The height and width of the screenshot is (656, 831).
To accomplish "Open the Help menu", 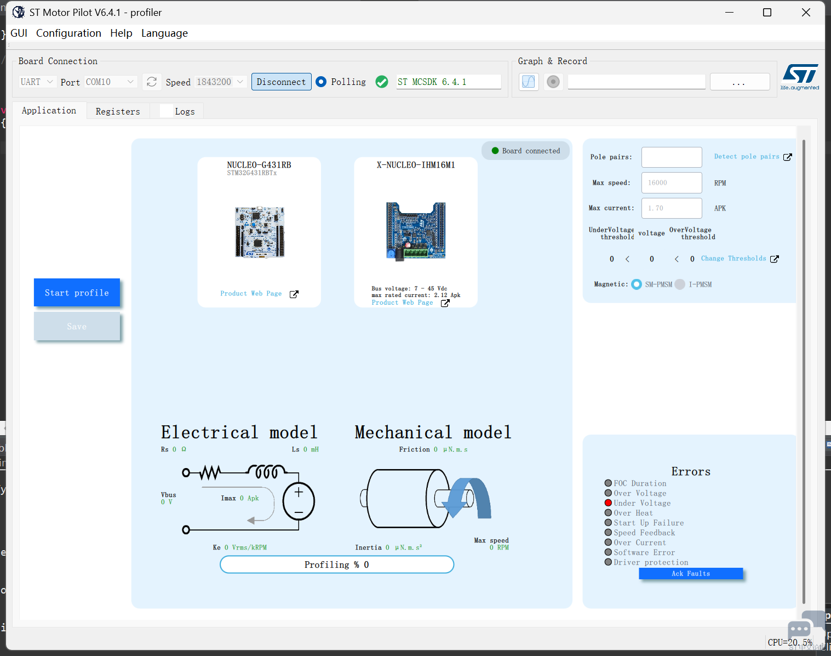I will coord(121,33).
